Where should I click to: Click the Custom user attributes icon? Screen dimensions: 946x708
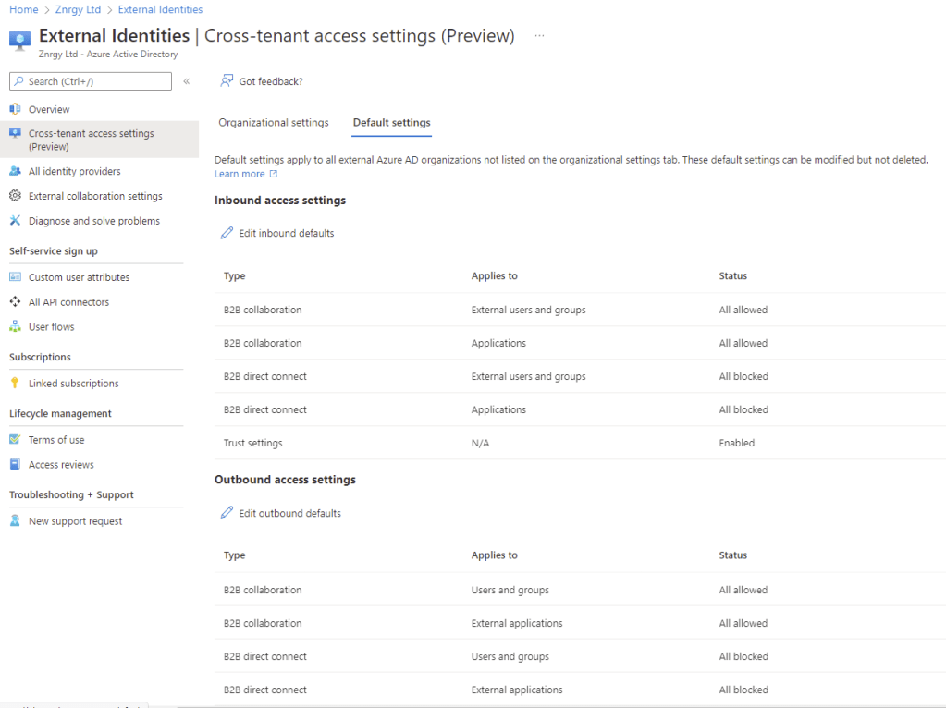point(15,277)
